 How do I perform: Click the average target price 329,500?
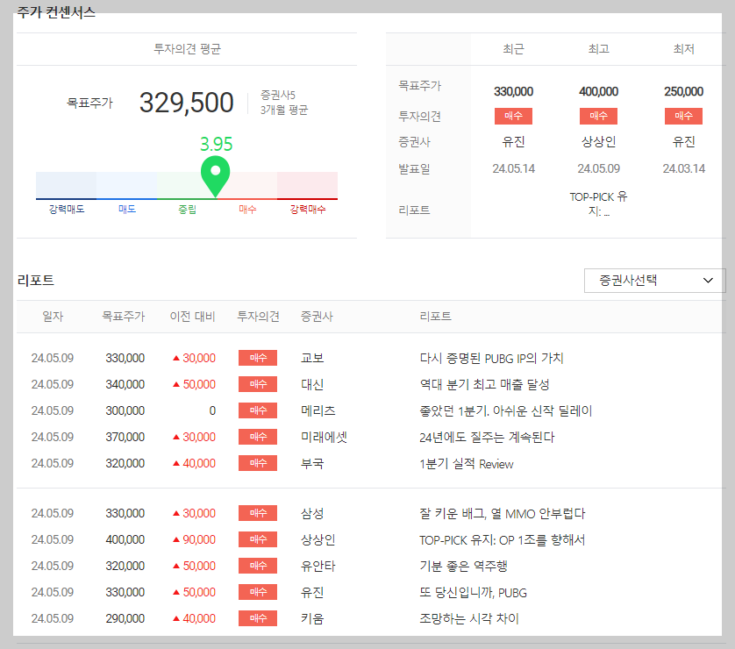point(186,103)
